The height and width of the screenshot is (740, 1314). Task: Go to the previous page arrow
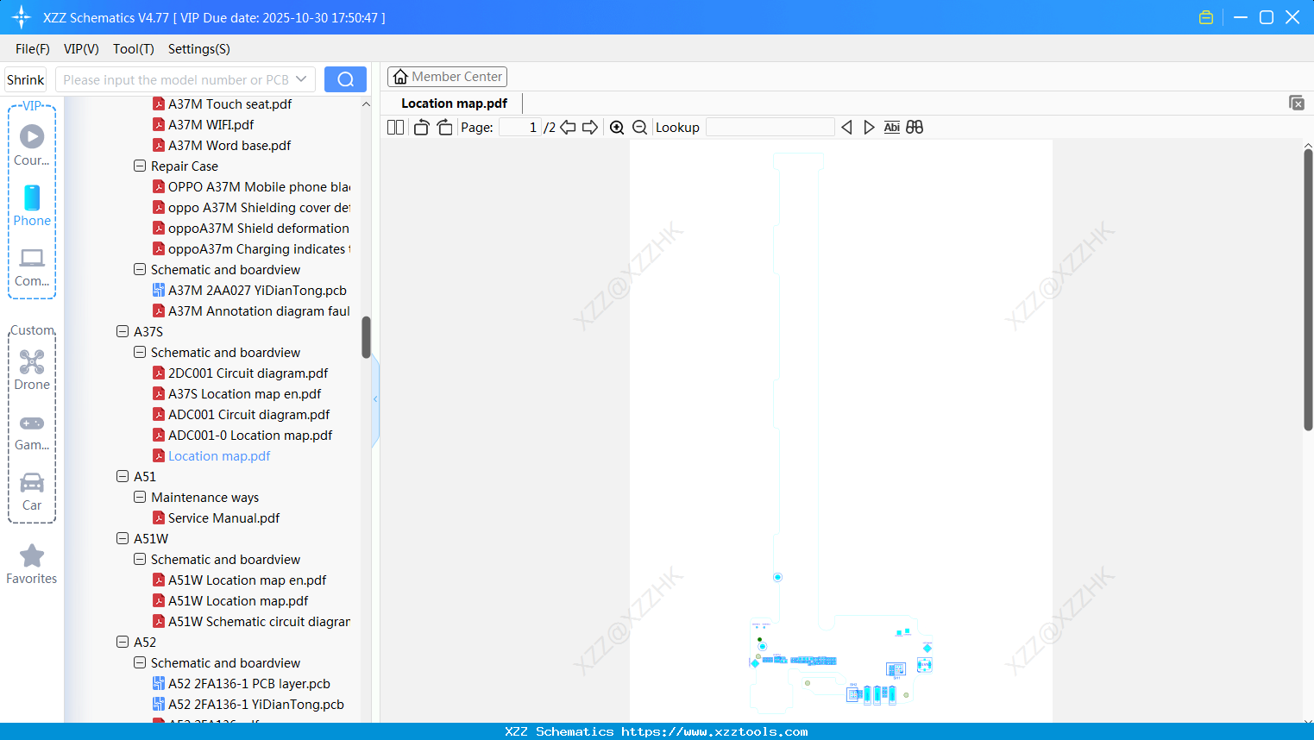click(x=568, y=128)
